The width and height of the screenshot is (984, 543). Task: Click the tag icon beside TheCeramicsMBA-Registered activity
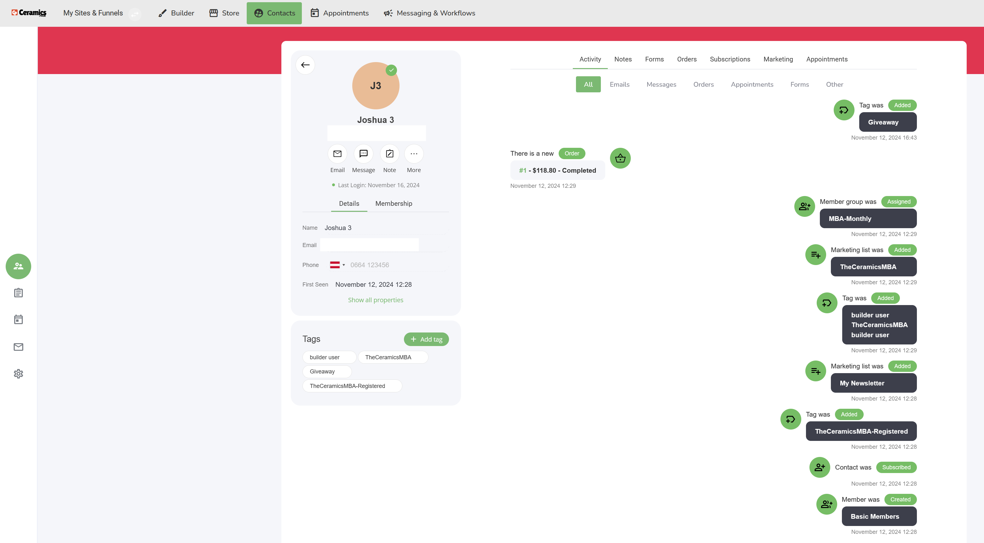(791, 419)
